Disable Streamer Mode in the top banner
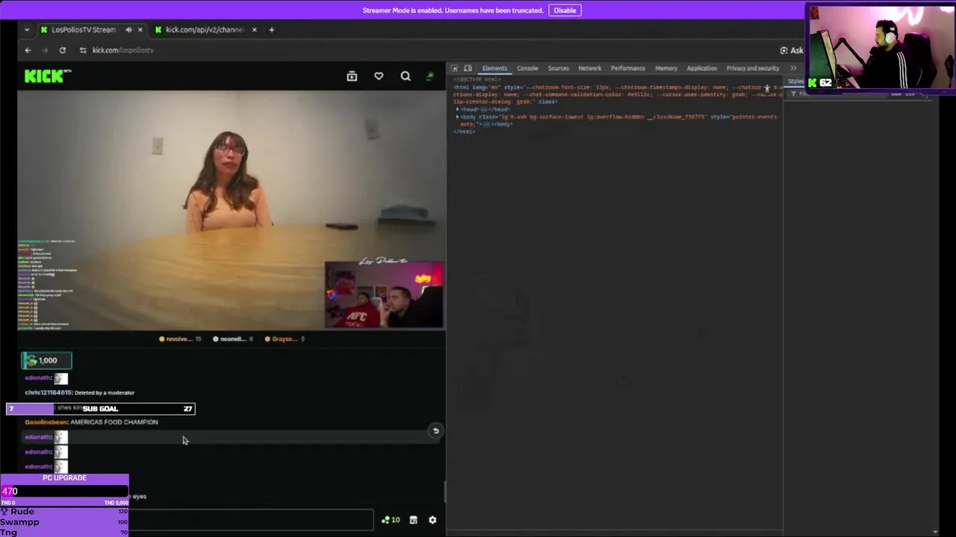Screen dimensions: 956x537 [x=565, y=10]
